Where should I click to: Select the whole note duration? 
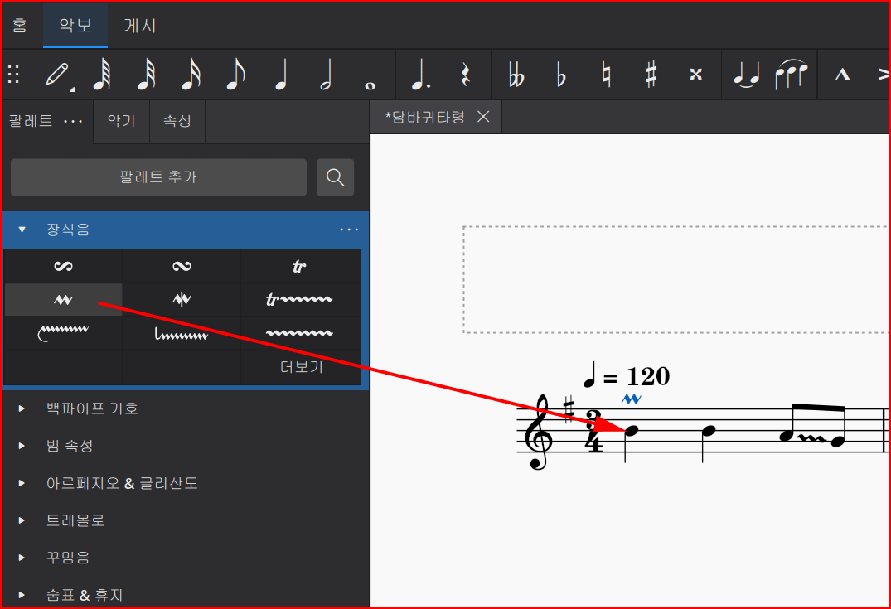click(370, 86)
